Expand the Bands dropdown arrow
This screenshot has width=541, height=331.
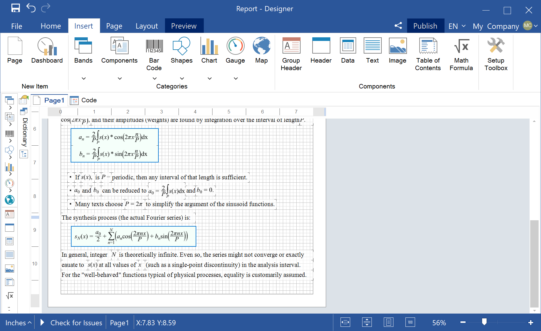pos(84,79)
